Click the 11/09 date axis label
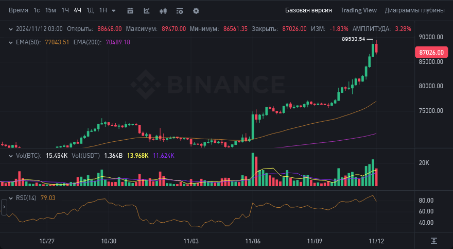The width and height of the screenshot is (453, 249). click(315, 241)
